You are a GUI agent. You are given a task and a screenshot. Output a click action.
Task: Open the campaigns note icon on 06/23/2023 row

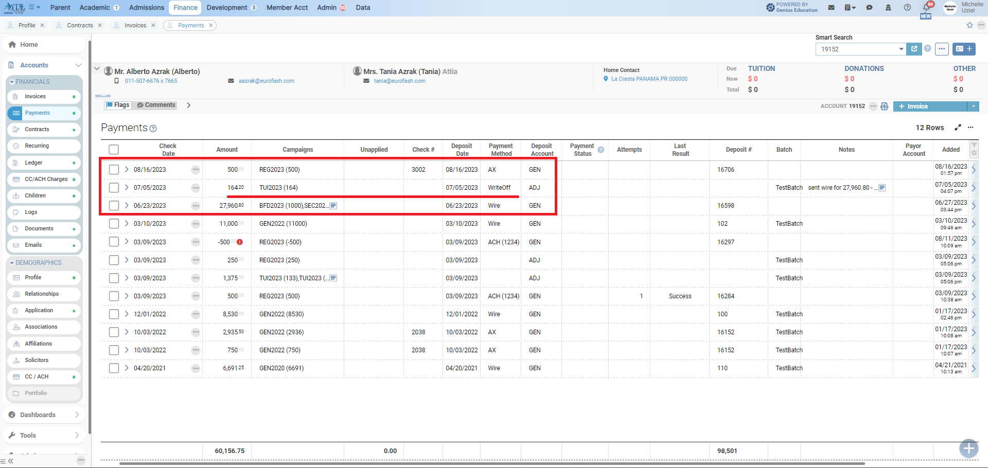click(x=333, y=206)
